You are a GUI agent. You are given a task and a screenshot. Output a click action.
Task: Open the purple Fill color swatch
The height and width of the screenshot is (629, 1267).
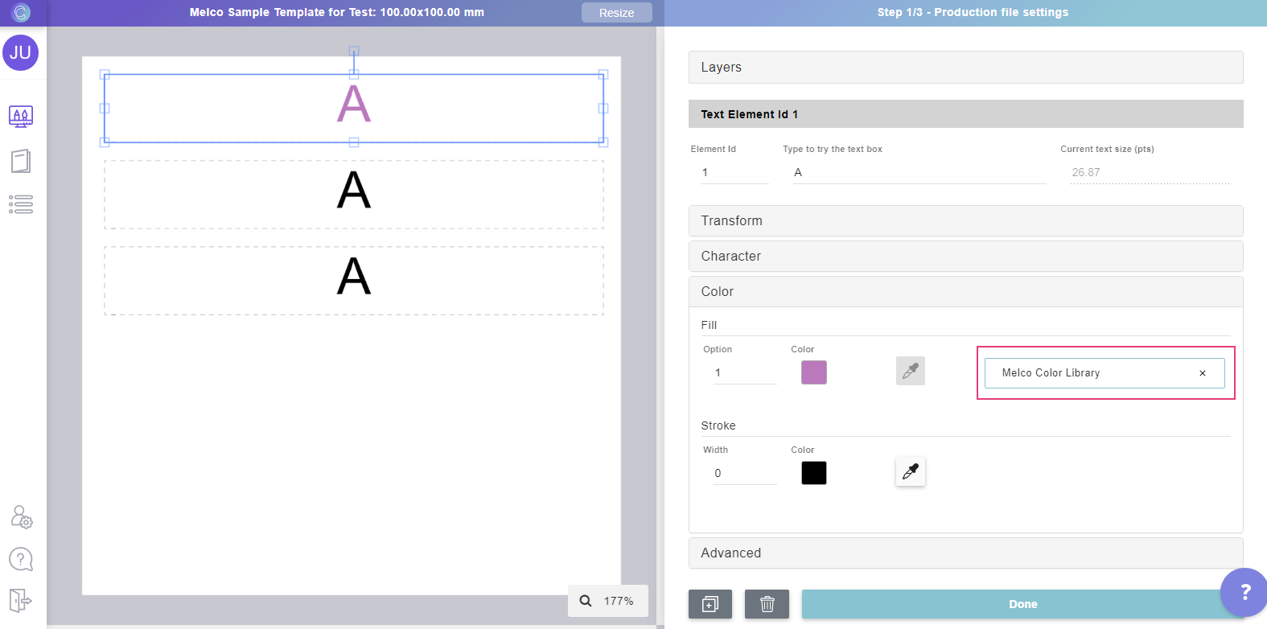tap(813, 372)
